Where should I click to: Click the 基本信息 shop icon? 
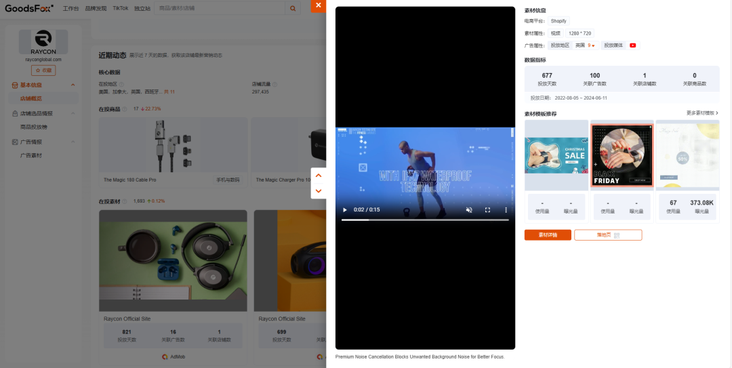pyautogui.click(x=15, y=85)
